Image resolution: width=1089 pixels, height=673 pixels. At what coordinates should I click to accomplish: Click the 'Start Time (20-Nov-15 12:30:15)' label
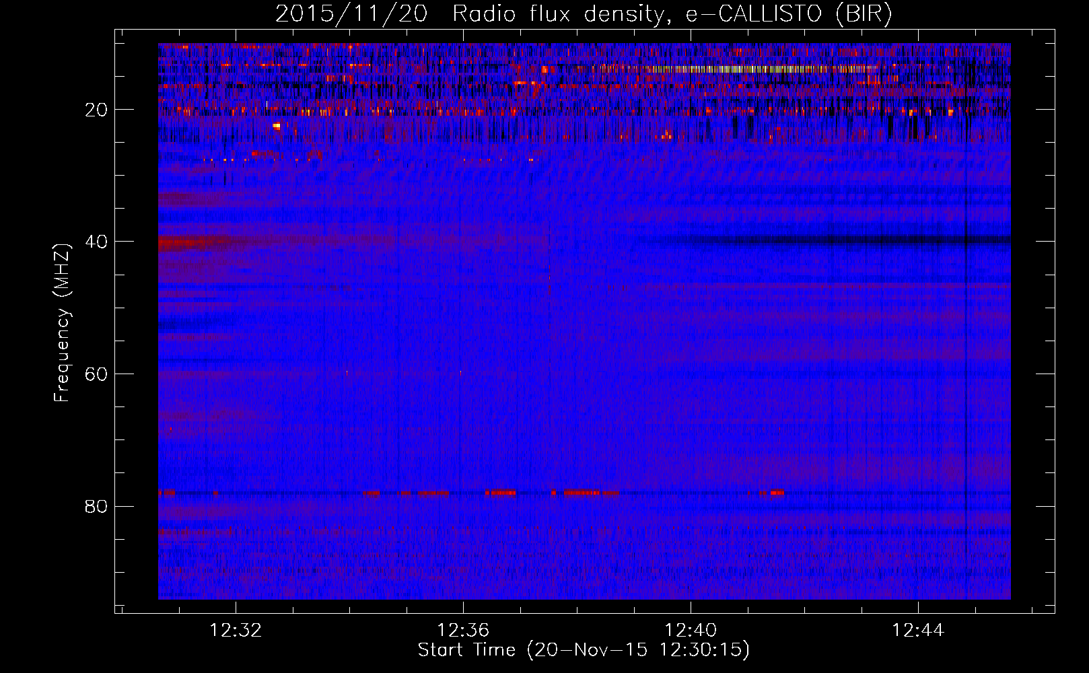click(584, 650)
